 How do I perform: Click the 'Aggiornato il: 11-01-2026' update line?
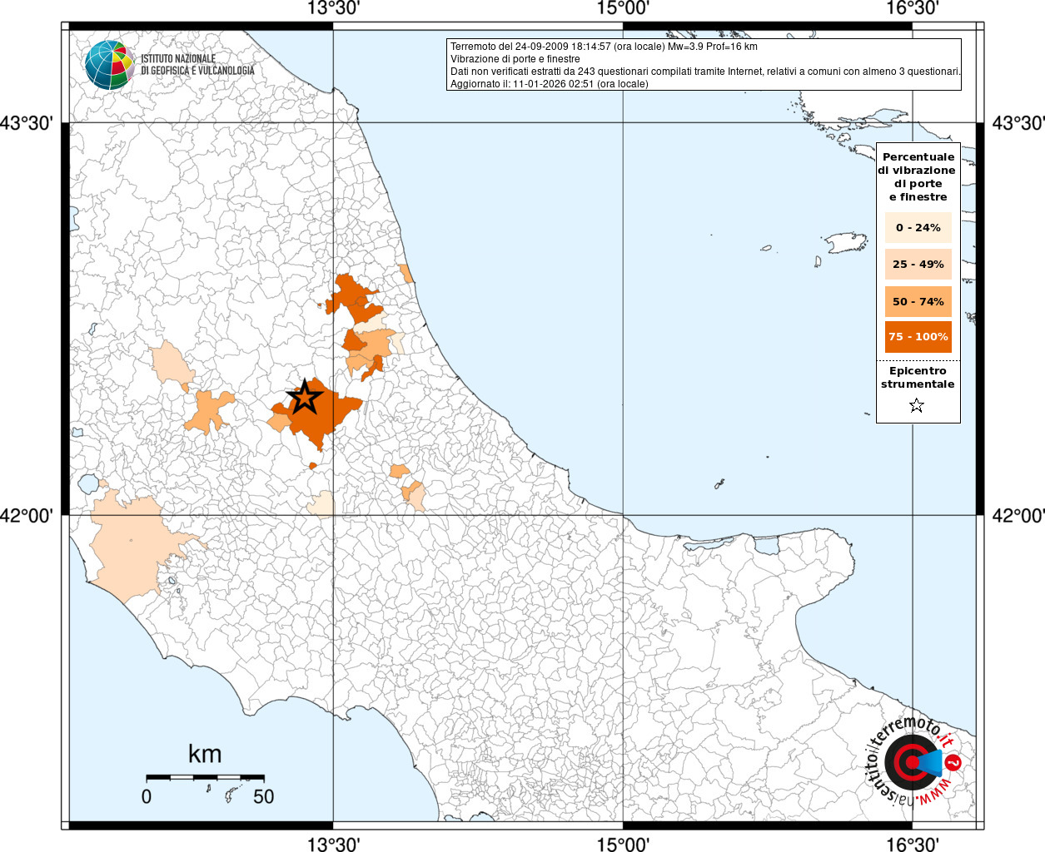549,84
